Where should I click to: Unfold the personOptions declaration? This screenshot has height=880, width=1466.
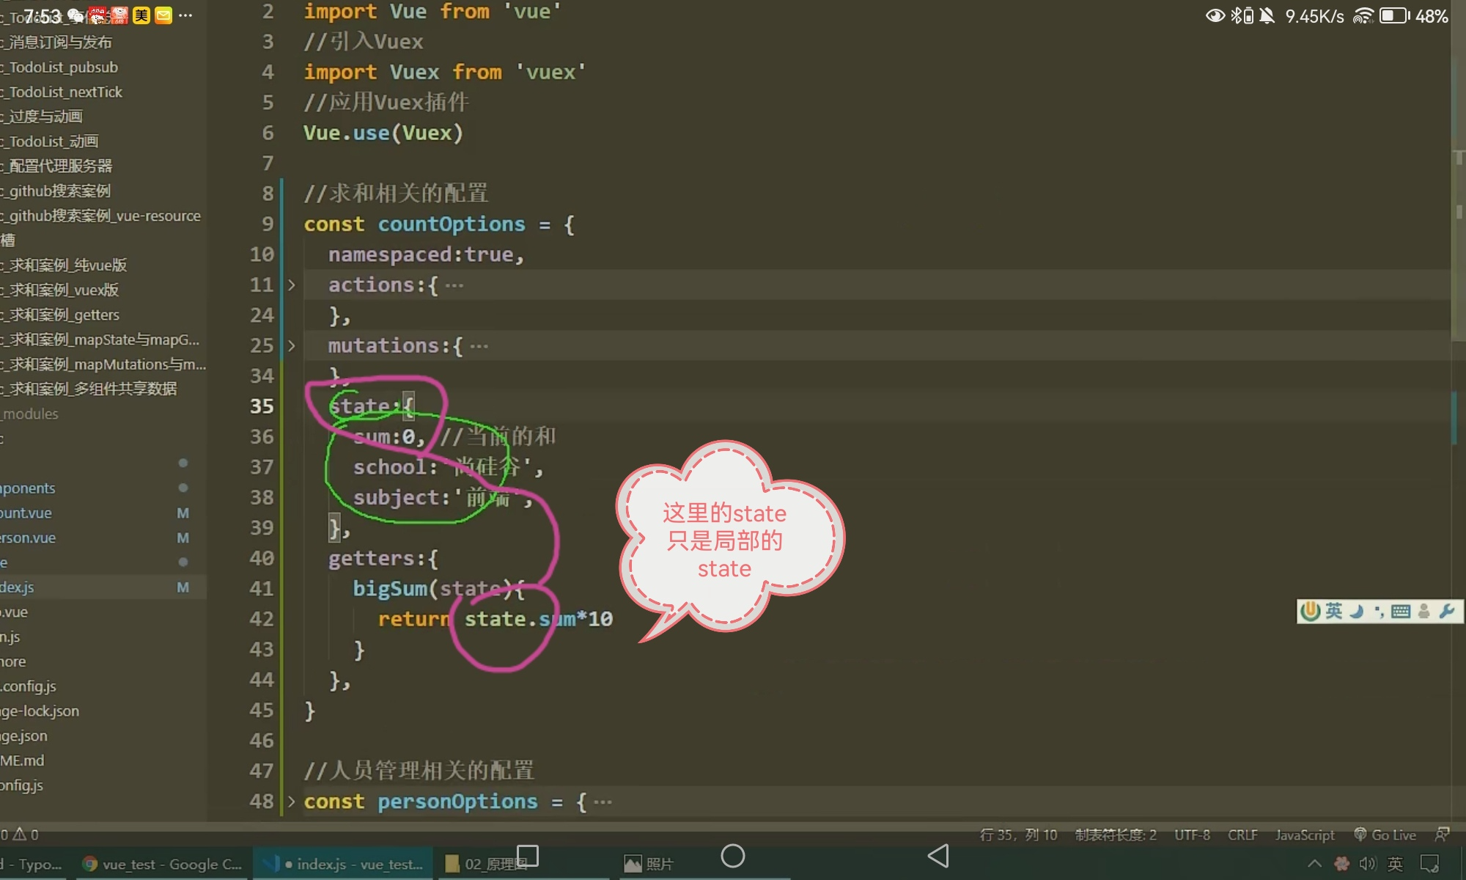(x=291, y=802)
